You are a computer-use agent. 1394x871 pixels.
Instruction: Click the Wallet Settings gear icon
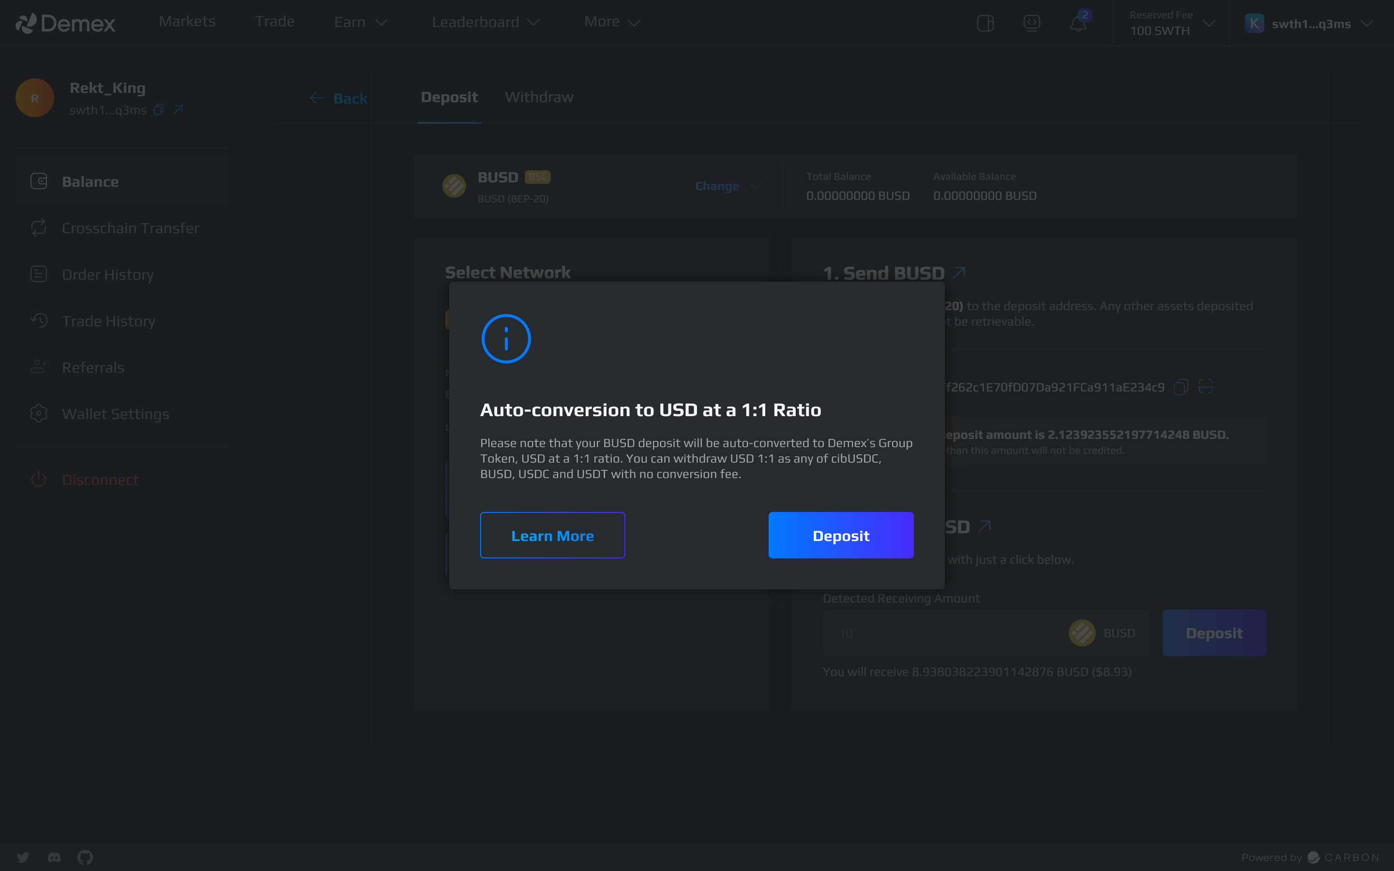point(39,413)
